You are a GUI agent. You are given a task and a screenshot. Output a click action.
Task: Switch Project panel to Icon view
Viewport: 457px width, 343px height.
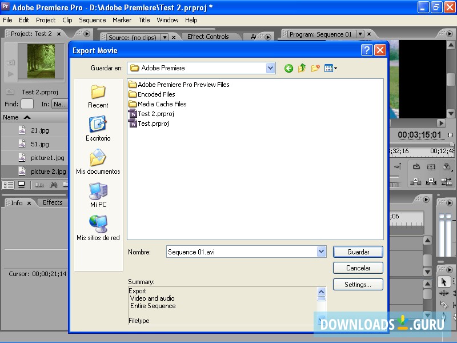tap(21, 185)
